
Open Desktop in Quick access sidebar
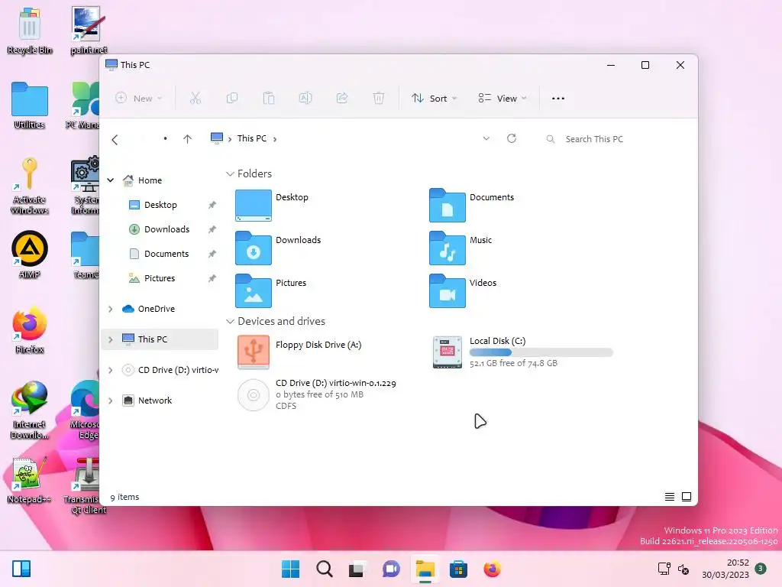tap(160, 205)
